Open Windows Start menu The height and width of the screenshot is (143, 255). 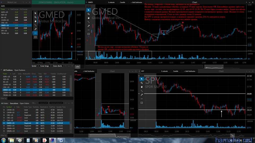(x=3, y=140)
